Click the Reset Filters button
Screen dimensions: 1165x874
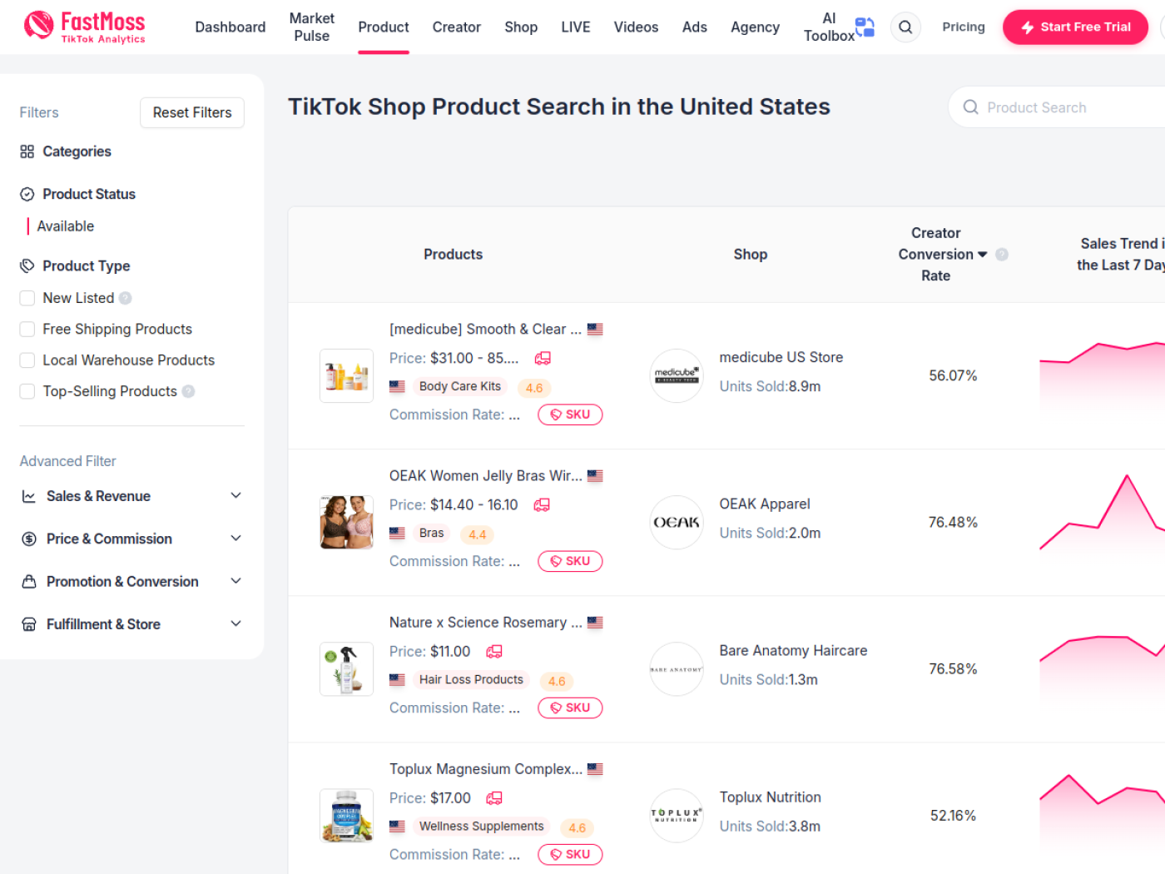(192, 112)
